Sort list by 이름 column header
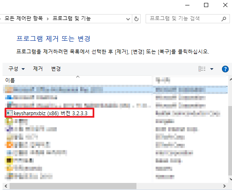 click(x=10, y=80)
